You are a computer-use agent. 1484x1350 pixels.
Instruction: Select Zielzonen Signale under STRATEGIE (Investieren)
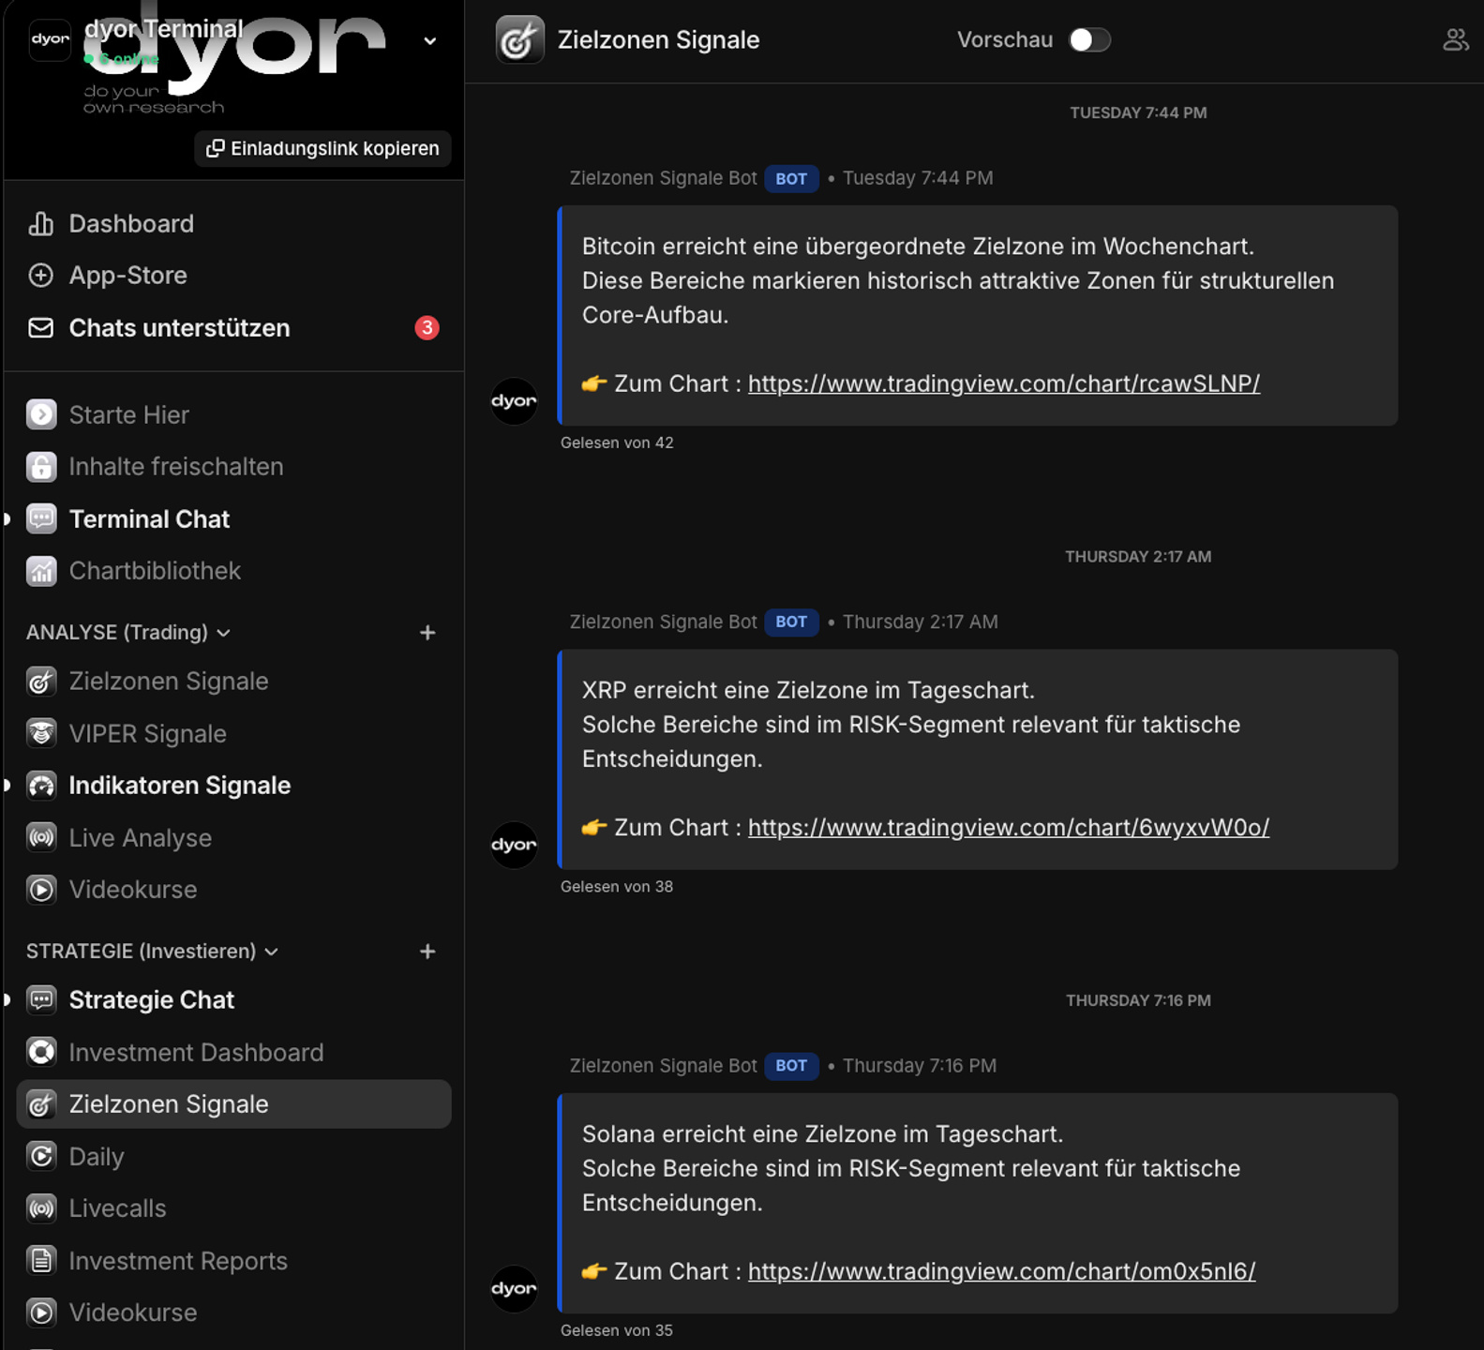point(234,1104)
